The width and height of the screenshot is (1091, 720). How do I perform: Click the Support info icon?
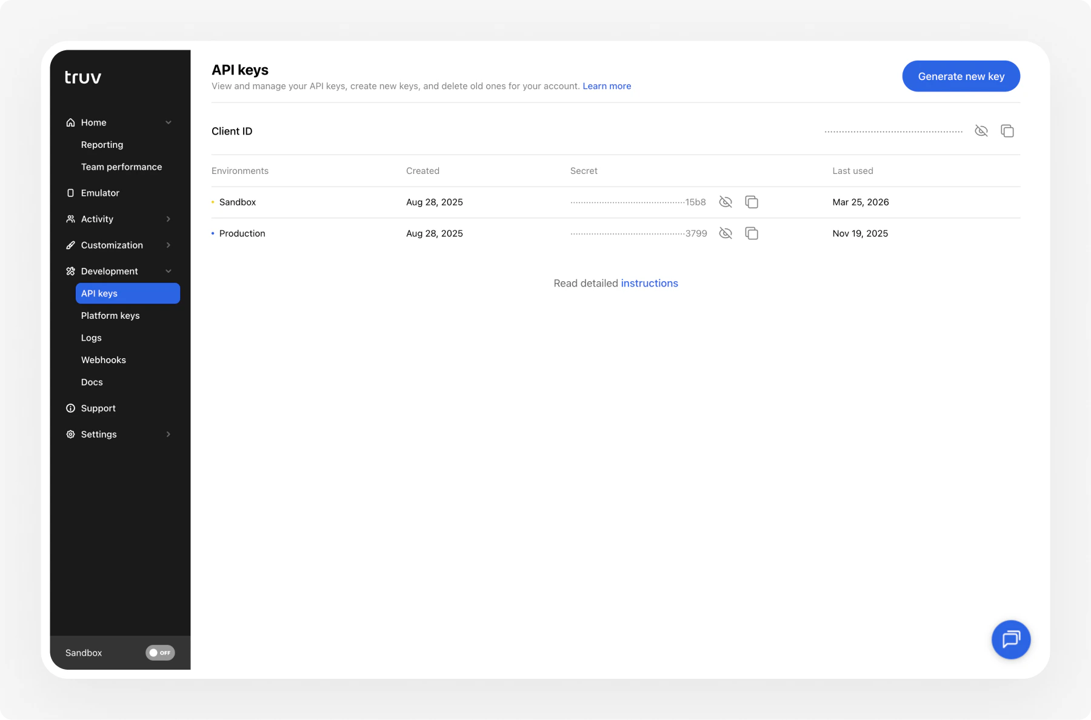pos(70,408)
